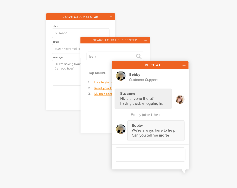Select Suzanne's chat message bubble
The height and width of the screenshot is (188, 237).
coord(143,98)
